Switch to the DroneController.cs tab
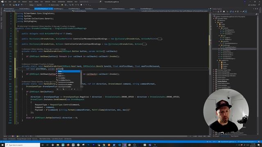The image size is (262, 147). pos(24,9)
